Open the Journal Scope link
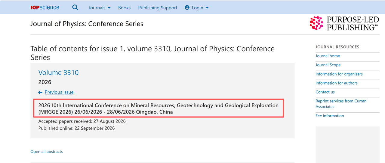This screenshot has height=163, width=385. tap(328, 65)
